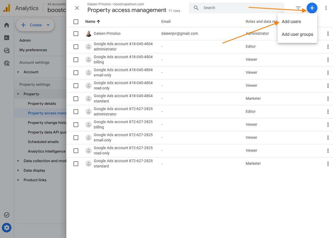The height and width of the screenshot is (238, 333).
Task: Click Daleen Prinsloo's profile avatar
Action: pyautogui.click(x=89, y=34)
